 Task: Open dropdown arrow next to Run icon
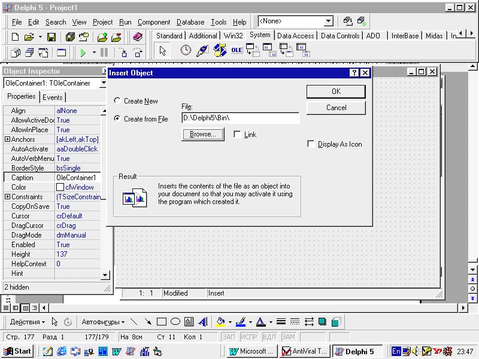point(94,53)
